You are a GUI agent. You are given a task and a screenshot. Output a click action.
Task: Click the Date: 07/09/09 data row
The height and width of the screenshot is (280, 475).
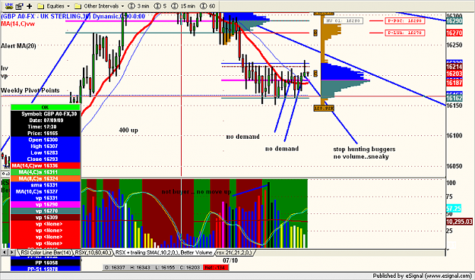[46, 121]
